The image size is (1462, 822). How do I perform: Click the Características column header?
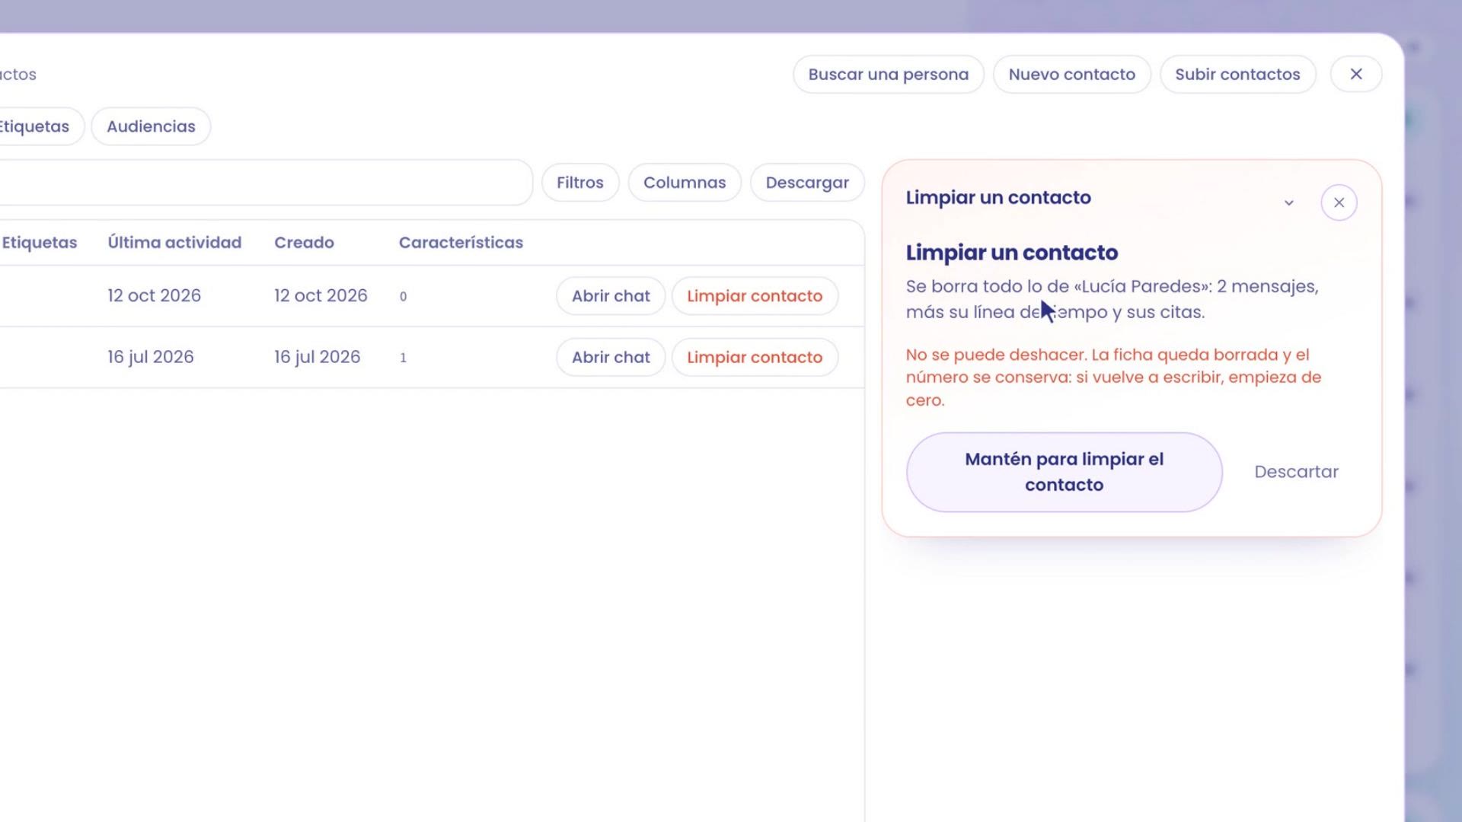[461, 242]
